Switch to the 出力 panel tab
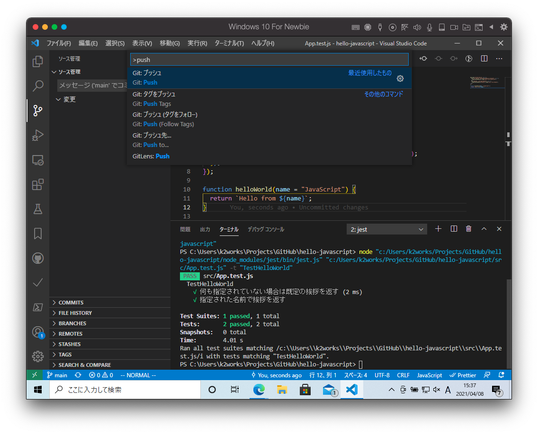 click(x=205, y=229)
